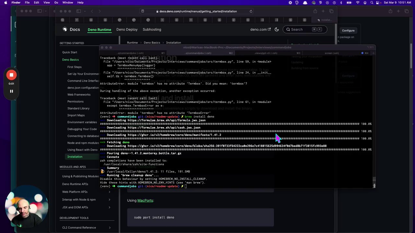Reload the Deno docs page

tap(251, 11)
